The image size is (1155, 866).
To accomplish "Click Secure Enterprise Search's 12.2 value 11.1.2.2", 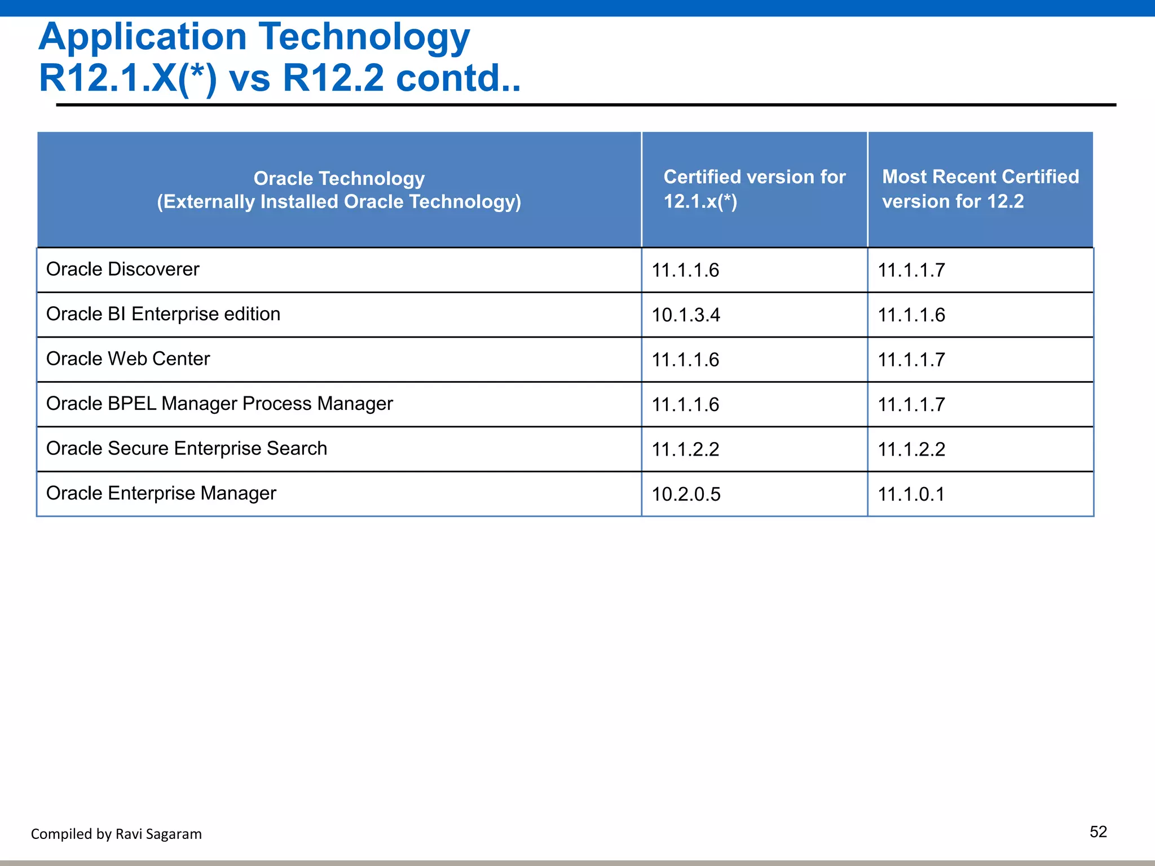I will [911, 449].
